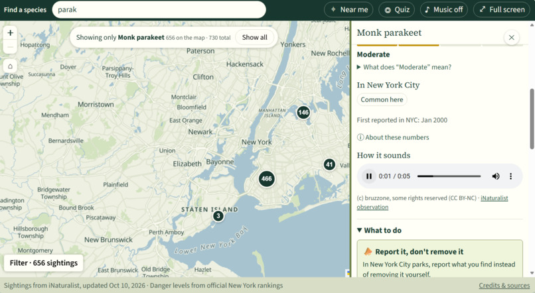Screen dimensions: 535x293
Task: Click the Paterson map label
Action: 200,51
